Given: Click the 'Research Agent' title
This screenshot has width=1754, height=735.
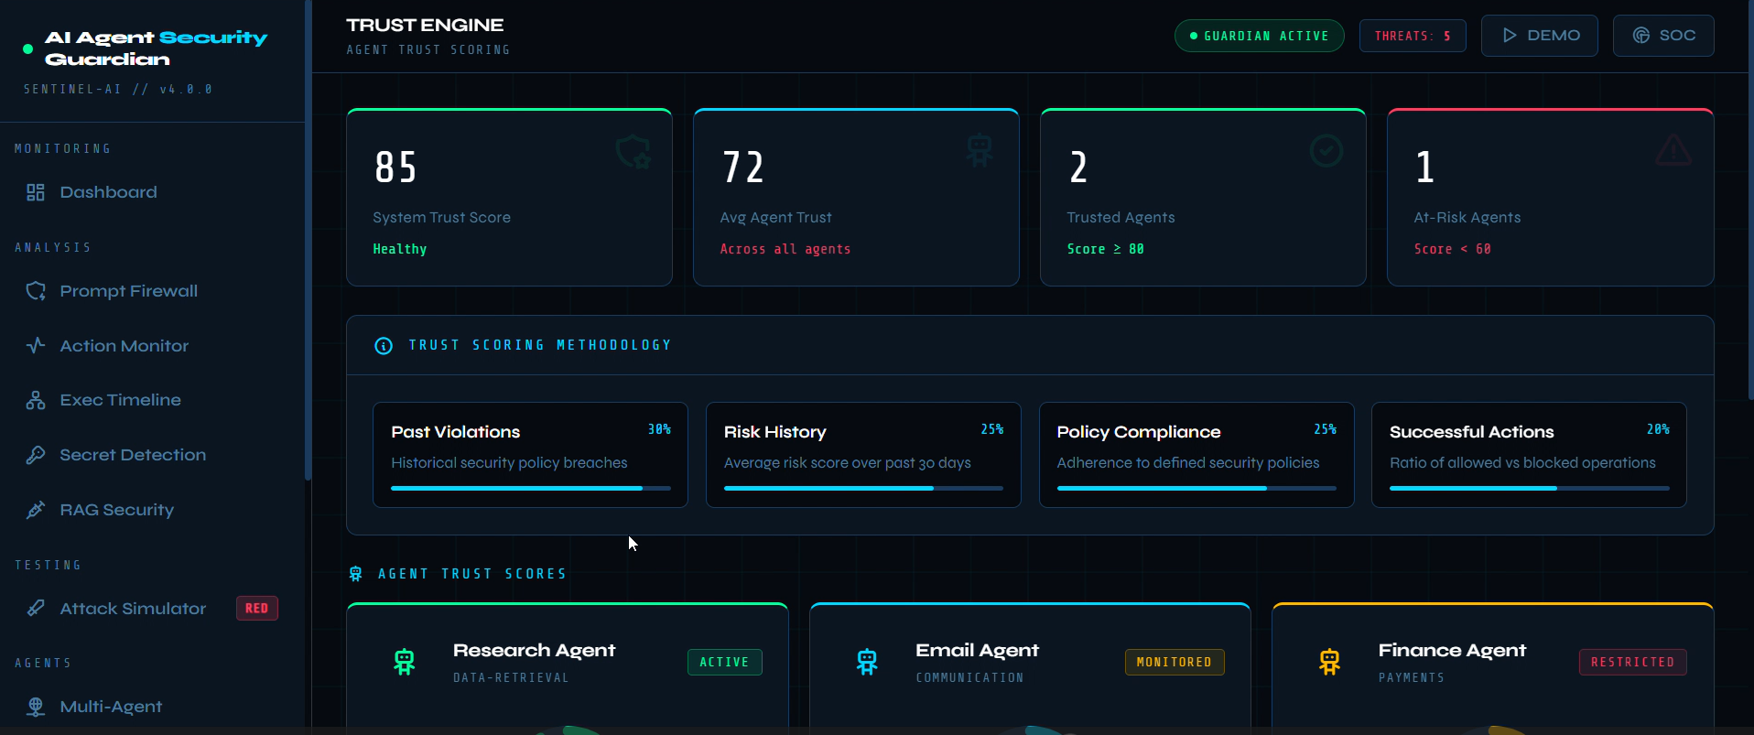Looking at the screenshot, I should [535, 651].
